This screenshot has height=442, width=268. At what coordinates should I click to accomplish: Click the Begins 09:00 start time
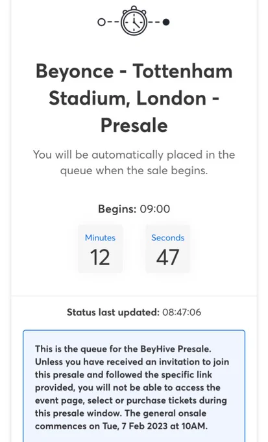coord(134,209)
